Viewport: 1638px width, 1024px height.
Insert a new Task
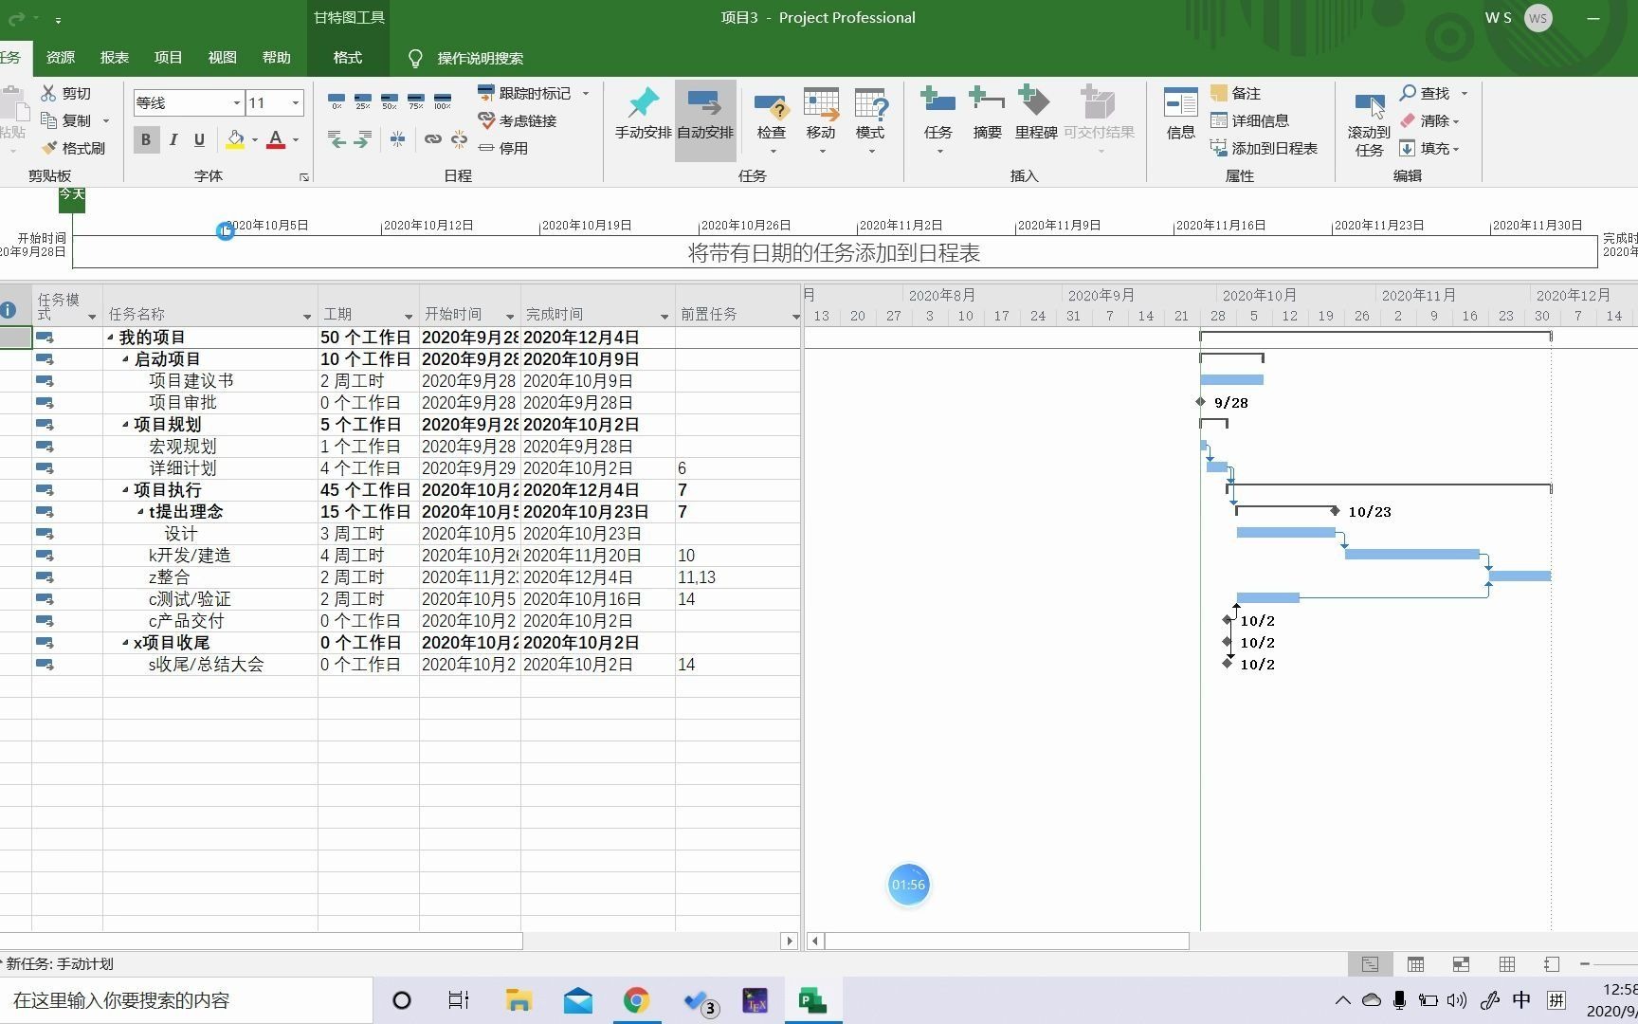click(x=937, y=121)
